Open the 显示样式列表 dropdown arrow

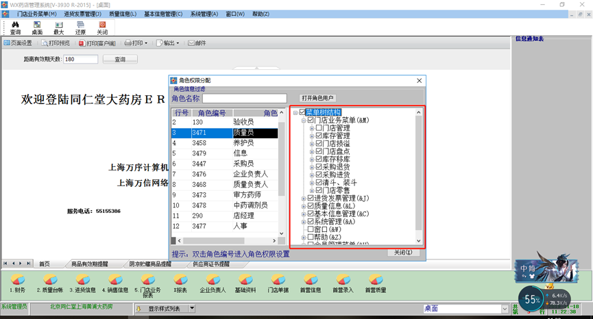pos(192,309)
